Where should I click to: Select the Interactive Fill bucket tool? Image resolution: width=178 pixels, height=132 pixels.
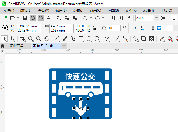(170, 39)
